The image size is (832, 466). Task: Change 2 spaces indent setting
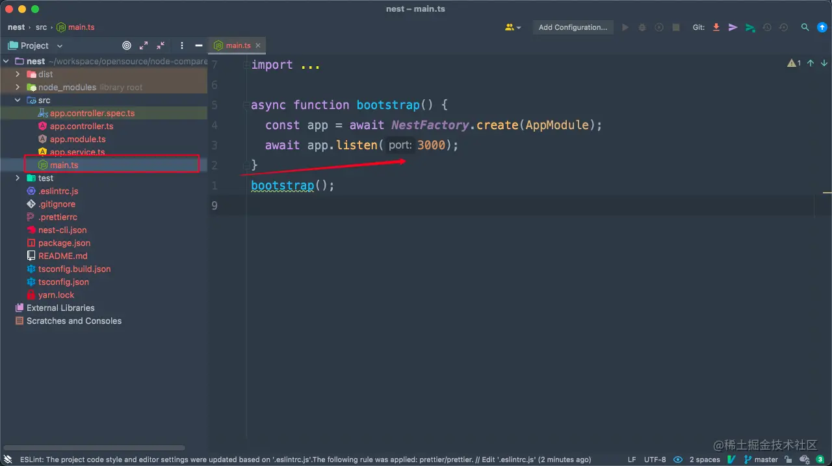[705, 459]
